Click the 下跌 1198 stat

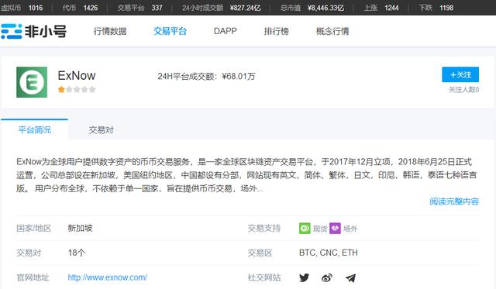pyautogui.click(x=436, y=8)
